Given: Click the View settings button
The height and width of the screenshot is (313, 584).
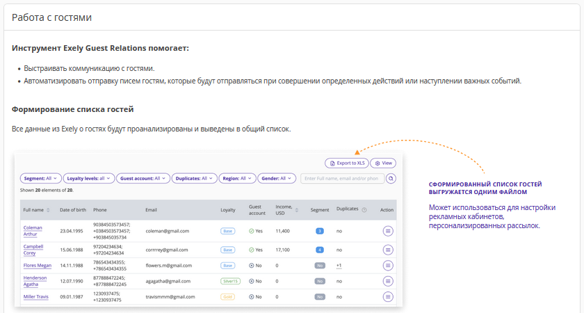Looking at the screenshot, I should [383, 163].
